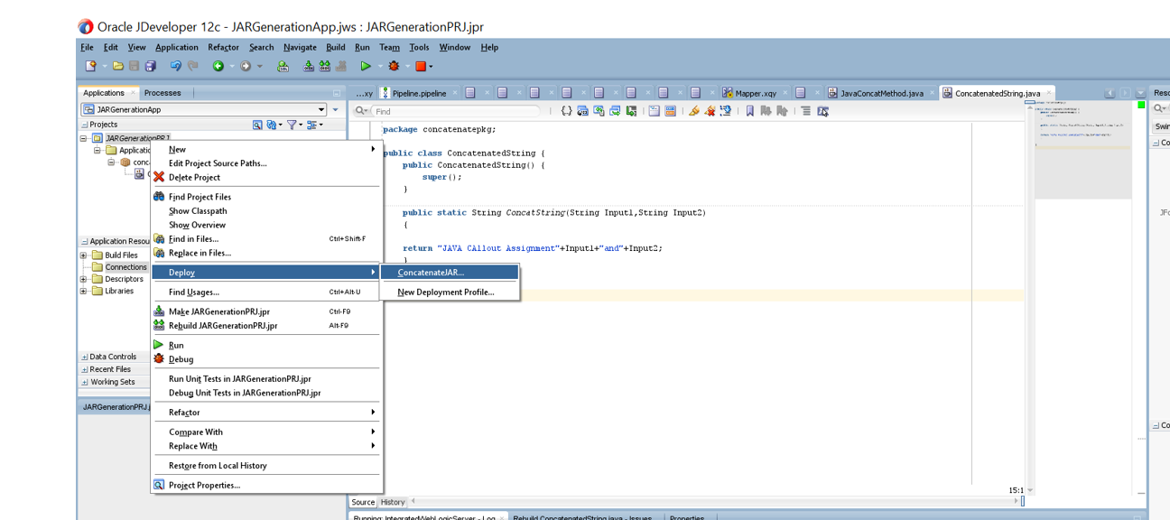The width and height of the screenshot is (1170, 520).
Task: Click the code overview thumbnail on the right
Action: (x=1082, y=149)
